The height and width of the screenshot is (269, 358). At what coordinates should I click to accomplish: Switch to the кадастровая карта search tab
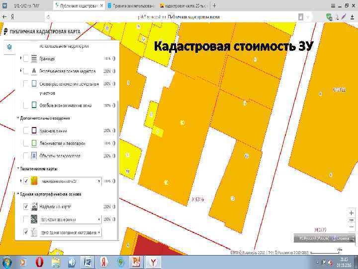(x=184, y=5)
